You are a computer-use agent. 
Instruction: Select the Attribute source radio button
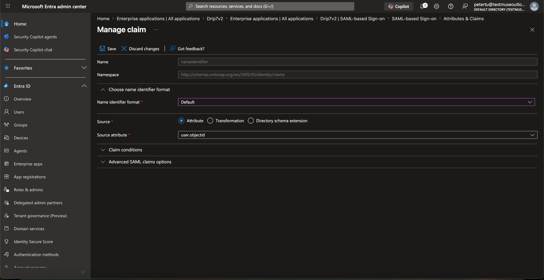pos(181,121)
